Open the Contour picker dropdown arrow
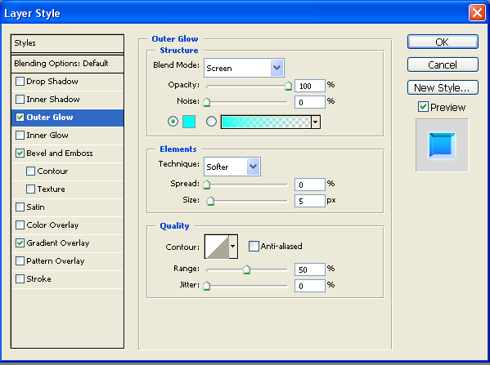The image size is (490, 365). 233,247
